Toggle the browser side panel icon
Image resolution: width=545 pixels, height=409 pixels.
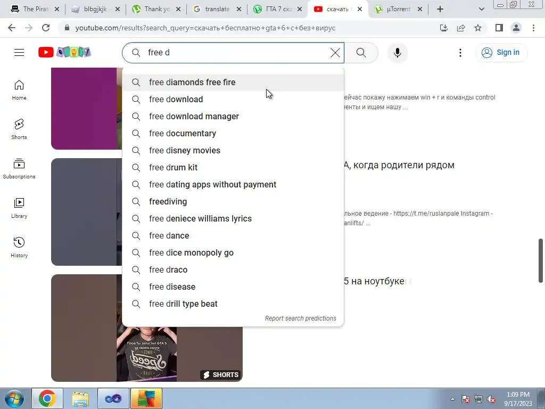tap(499, 28)
